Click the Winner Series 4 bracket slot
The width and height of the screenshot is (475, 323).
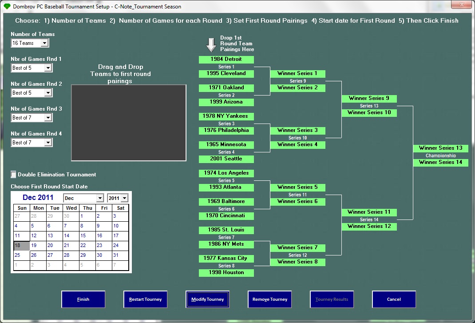click(x=297, y=145)
